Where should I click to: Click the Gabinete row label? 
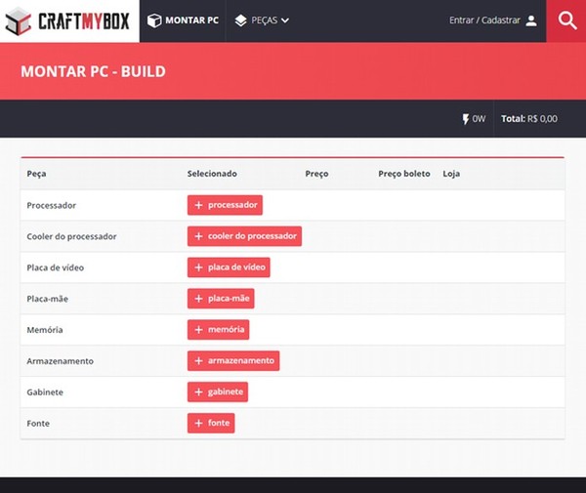[45, 392]
